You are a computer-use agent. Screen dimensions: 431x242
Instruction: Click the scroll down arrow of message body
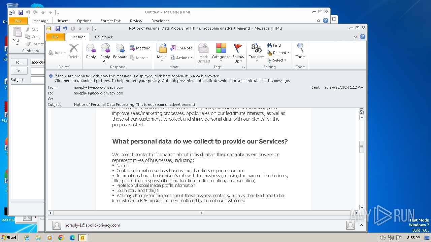[362, 207]
